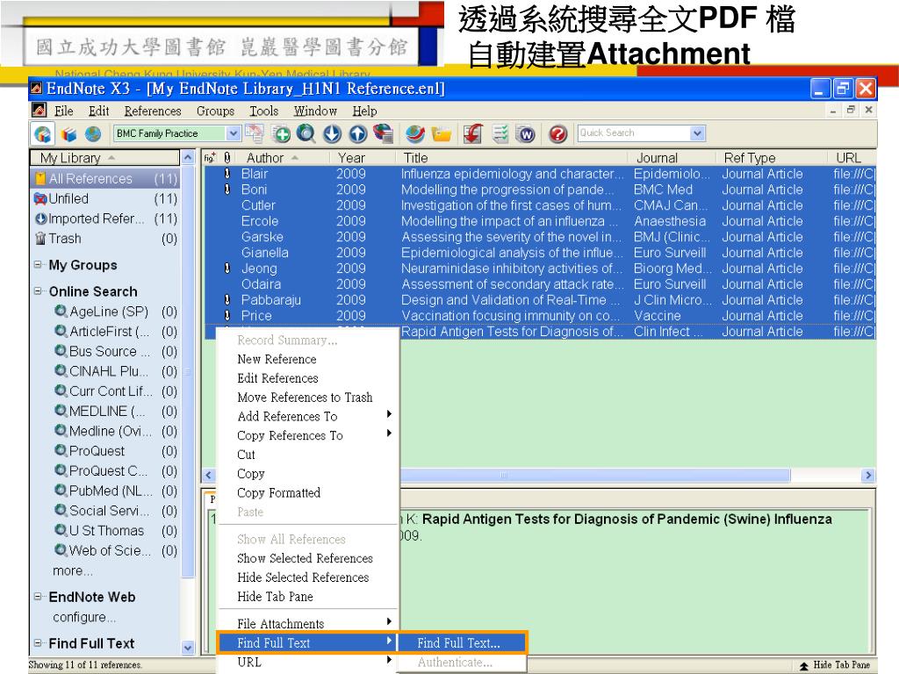
Task: Click the more... link under Online Search
Action: (72, 570)
